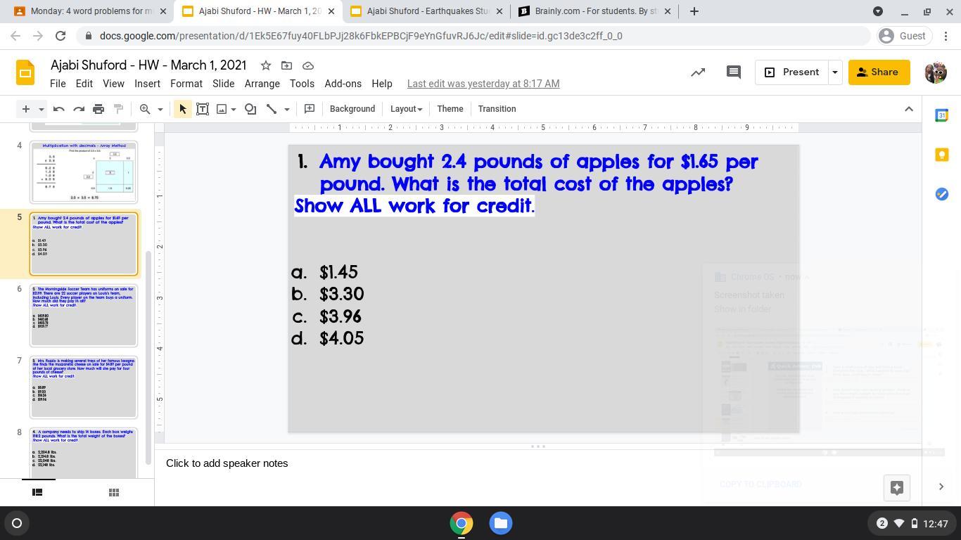
Task: Open the Slide menu
Action: [x=224, y=84]
